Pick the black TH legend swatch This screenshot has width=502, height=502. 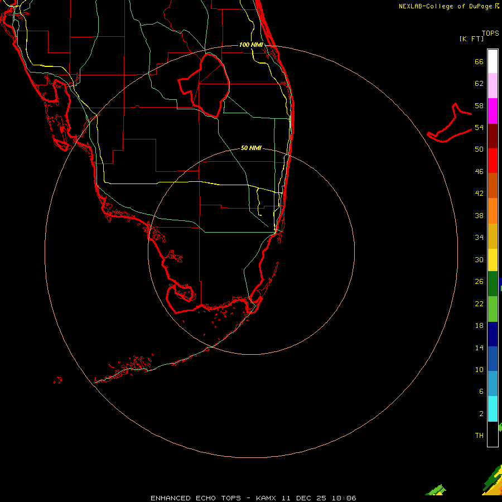pyautogui.click(x=493, y=434)
